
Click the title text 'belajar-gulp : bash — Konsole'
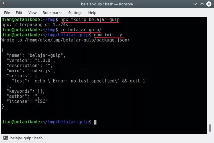tap(107, 4)
